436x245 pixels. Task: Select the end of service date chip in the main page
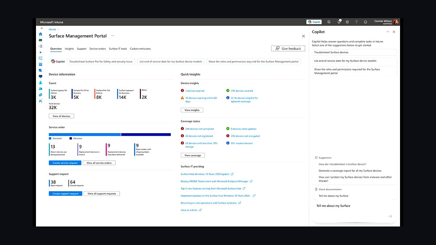[171, 61]
